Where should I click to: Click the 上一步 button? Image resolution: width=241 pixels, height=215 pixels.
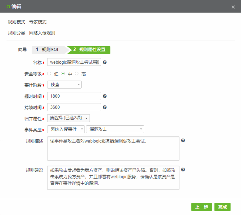(x=201, y=207)
